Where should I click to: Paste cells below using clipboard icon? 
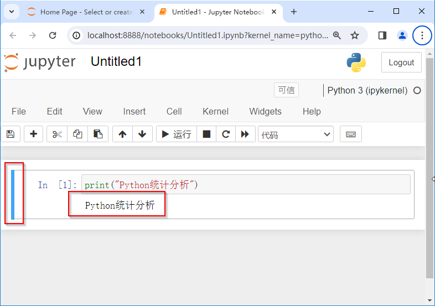[98, 134]
